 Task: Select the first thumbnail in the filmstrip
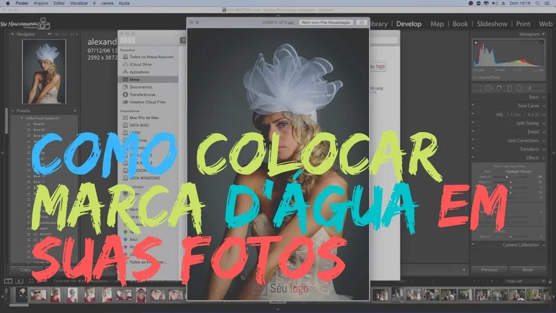22,296
